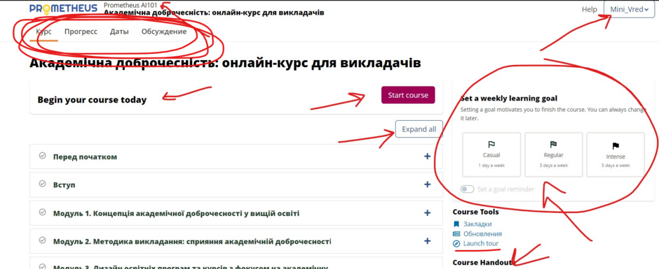Switch to the Даты tab
This screenshot has width=659, height=269.
[119, 32]
